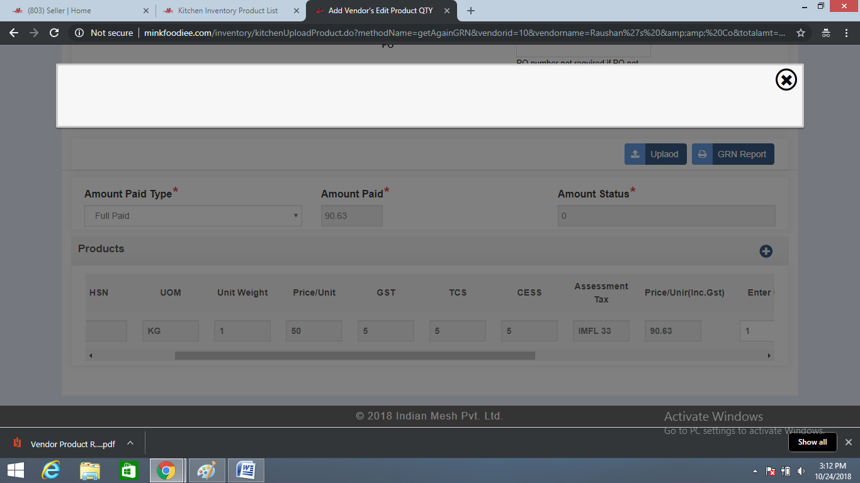Select Add Vendor's Edit Product QTY tab
The image size is (860, 483).
pyautogui.click(x=380, y=11)
